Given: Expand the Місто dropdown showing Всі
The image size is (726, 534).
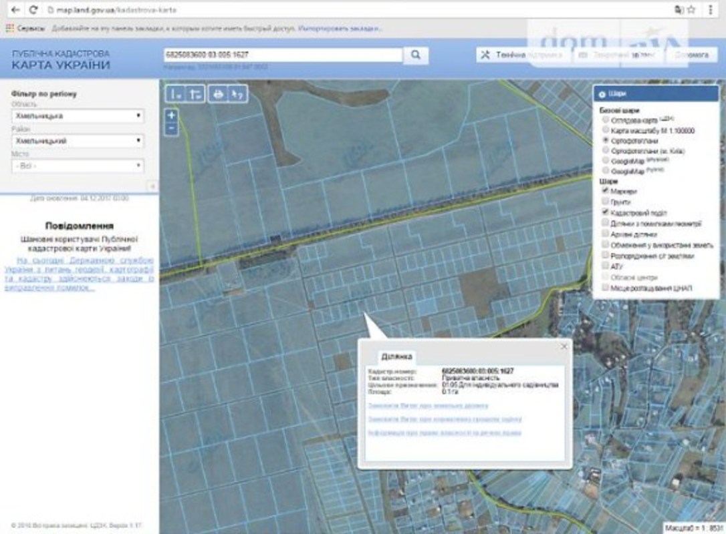Looking at the screenshot, I should (x=78, y=166).
